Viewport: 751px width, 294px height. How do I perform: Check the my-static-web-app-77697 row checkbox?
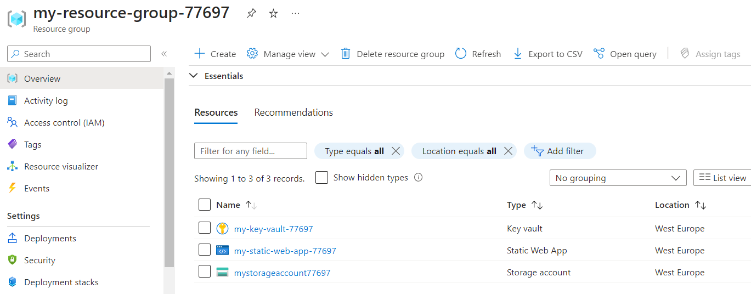(x=205, y=250)
